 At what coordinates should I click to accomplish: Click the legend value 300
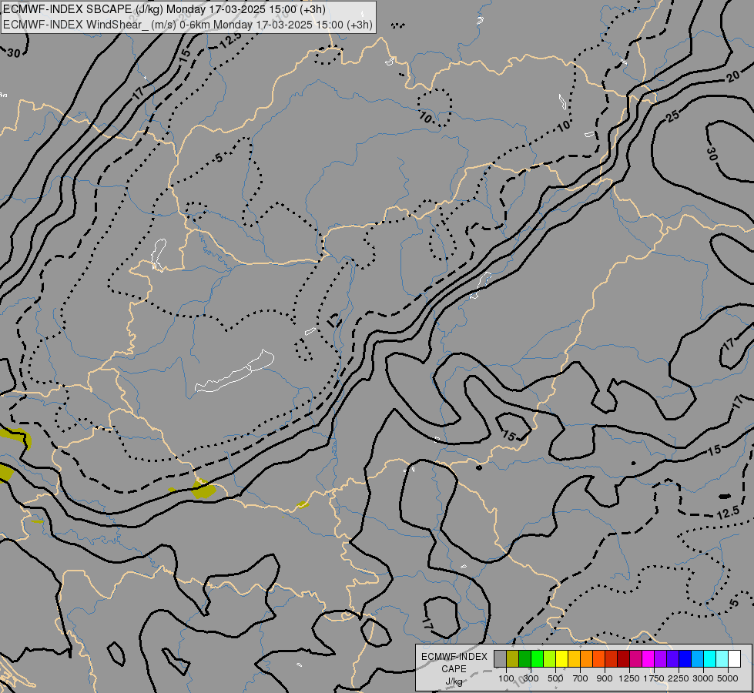pyautogui.click(x=531, y=678)
